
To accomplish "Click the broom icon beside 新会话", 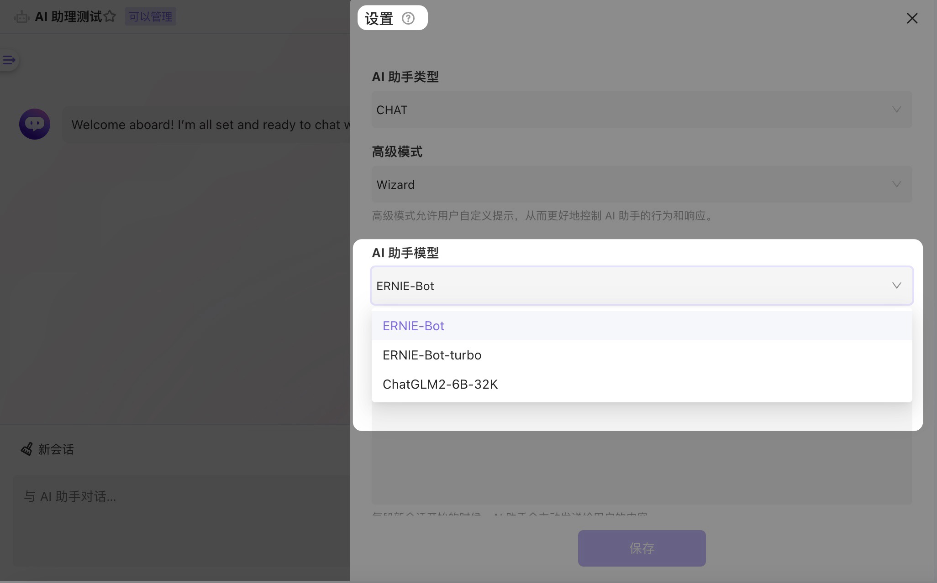I will [26, 449].
